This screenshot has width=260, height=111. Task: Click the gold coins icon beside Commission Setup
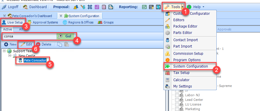pyautogui.click(x=168, y=54)
